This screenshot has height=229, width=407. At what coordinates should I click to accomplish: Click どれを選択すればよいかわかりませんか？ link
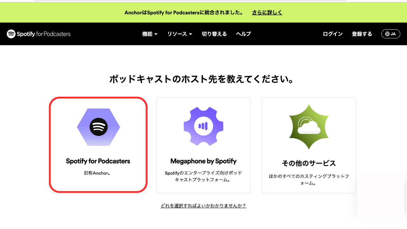tap(203, 206)
